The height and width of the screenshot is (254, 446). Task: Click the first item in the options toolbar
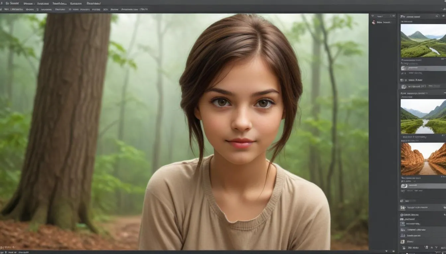[6, 10]
